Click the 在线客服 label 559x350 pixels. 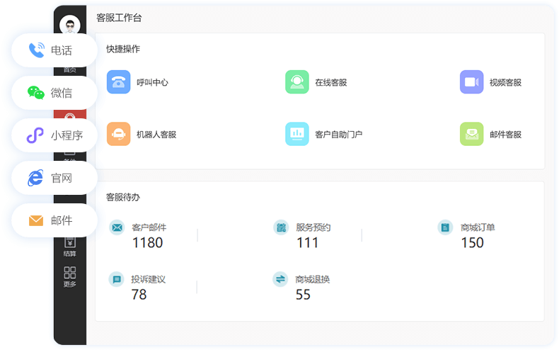point(331,82)
